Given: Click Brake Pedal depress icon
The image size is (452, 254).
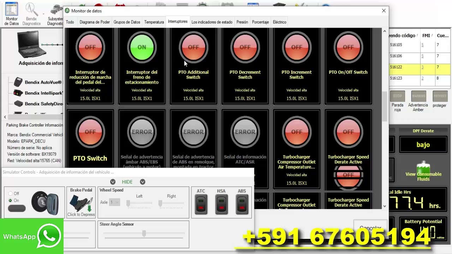Looking at the screenshot, I should [81, 203].
